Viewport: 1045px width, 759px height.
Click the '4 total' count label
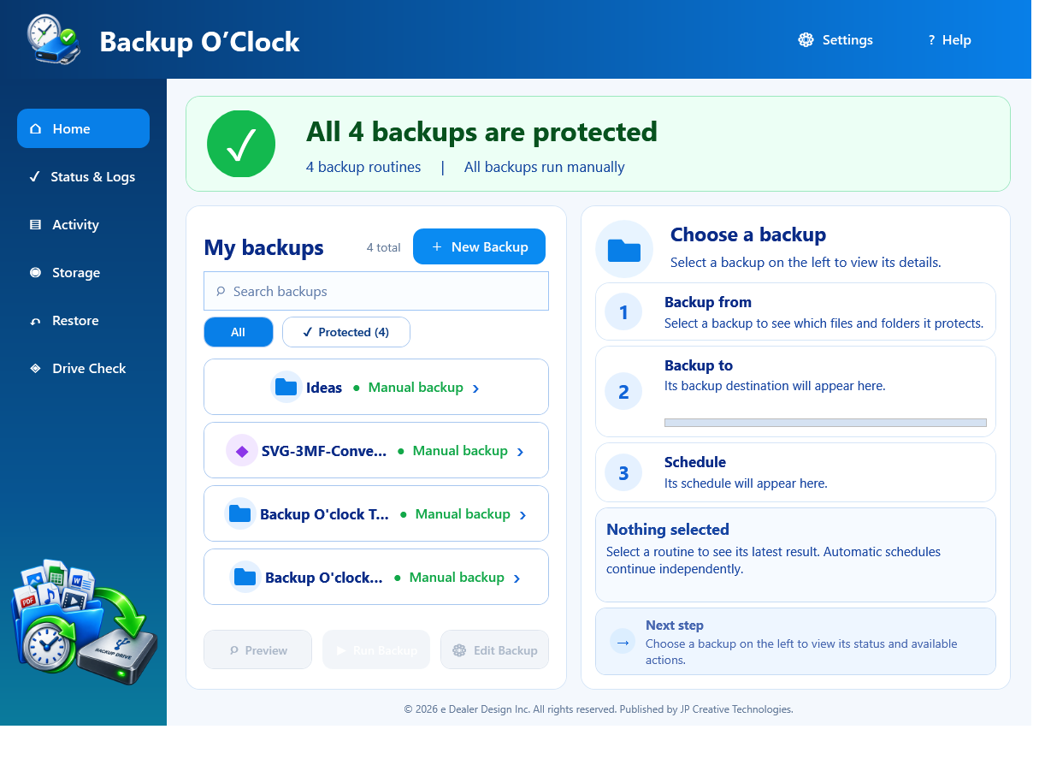[x=383, y=247]
